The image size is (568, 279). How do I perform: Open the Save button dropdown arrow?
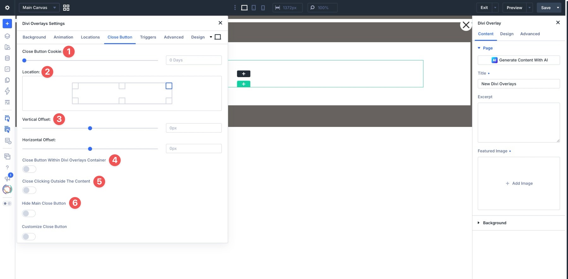[x=558, y=8]
